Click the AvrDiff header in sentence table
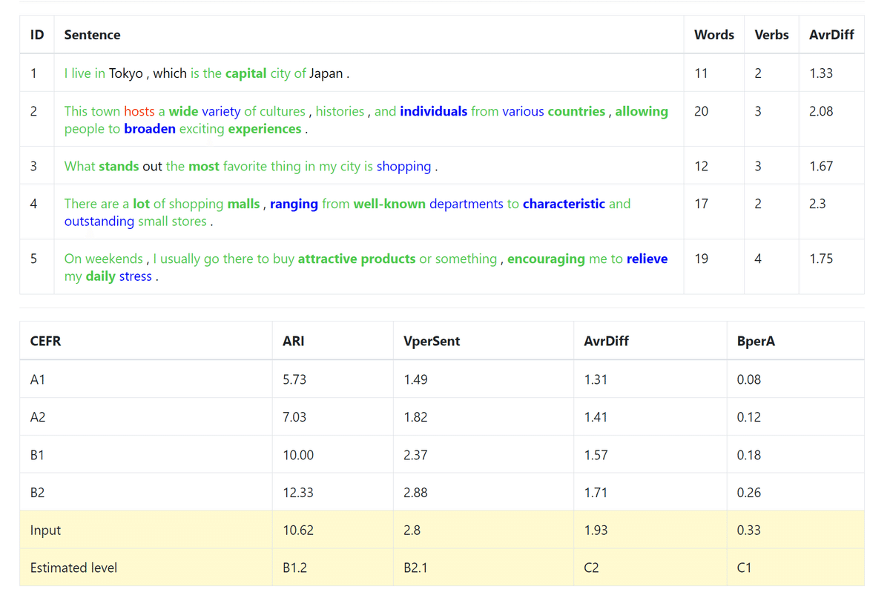The width and height of the screenshot is (890, 592). click(x=831, y=35)
